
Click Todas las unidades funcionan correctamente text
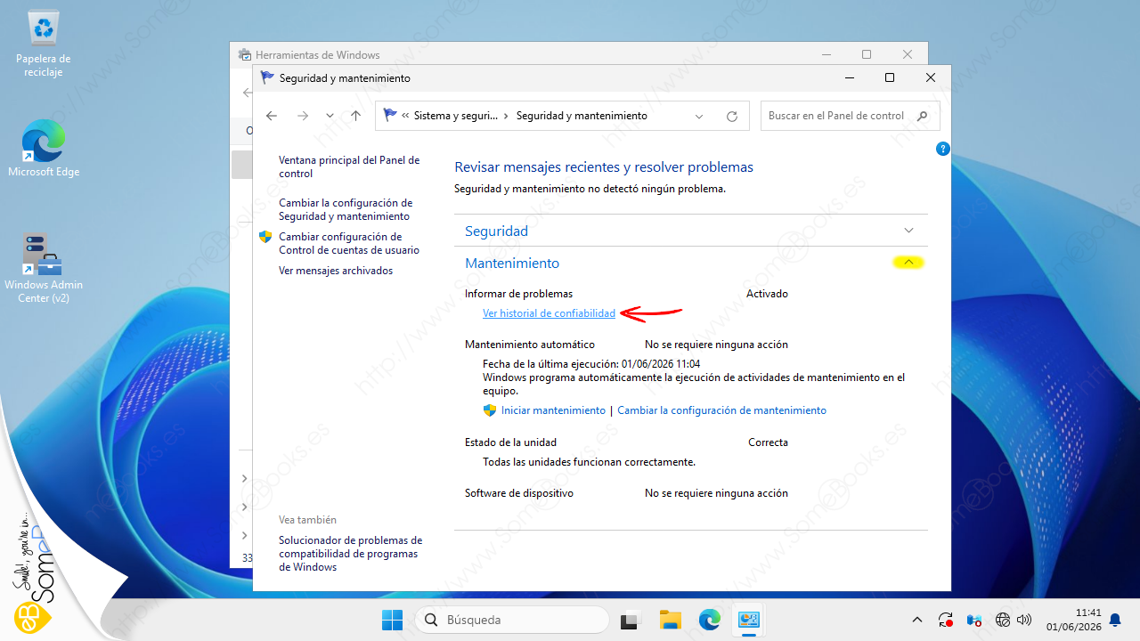click(x=589, y=462)
